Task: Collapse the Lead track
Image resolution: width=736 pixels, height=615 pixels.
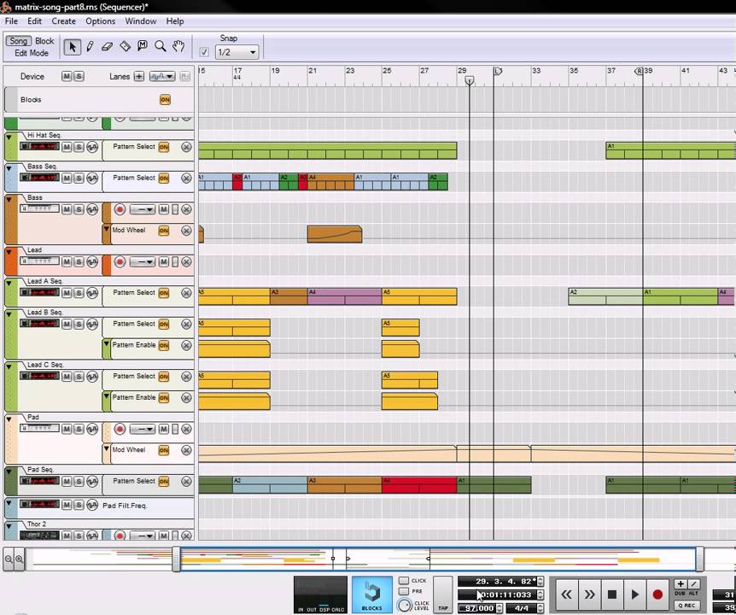Action: [9, 252]
